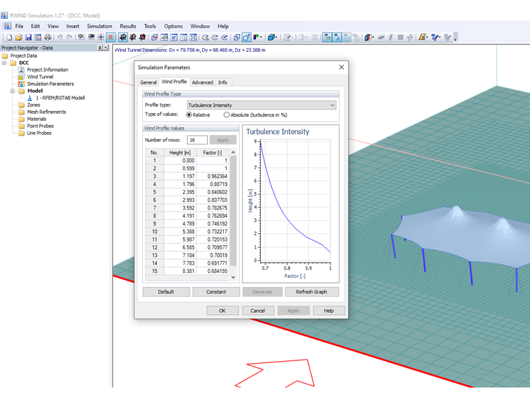Open results cube dropdown arrow
This screenshot has width=530, height=398.
(x=373, y=37)
